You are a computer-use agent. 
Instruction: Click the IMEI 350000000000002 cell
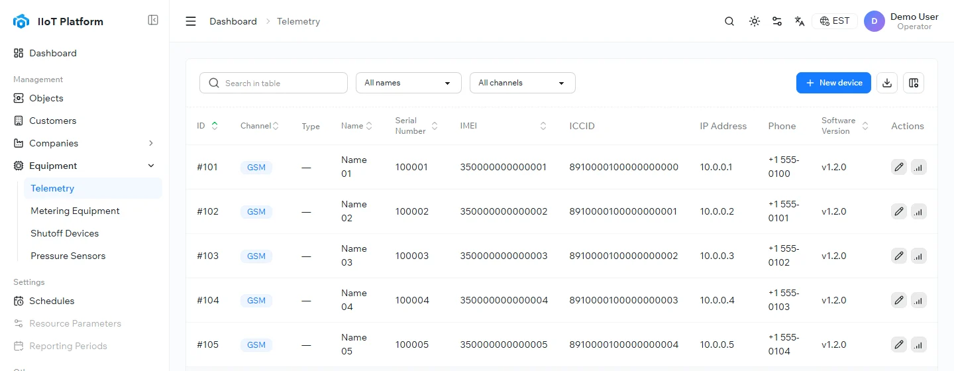[504, 211]
